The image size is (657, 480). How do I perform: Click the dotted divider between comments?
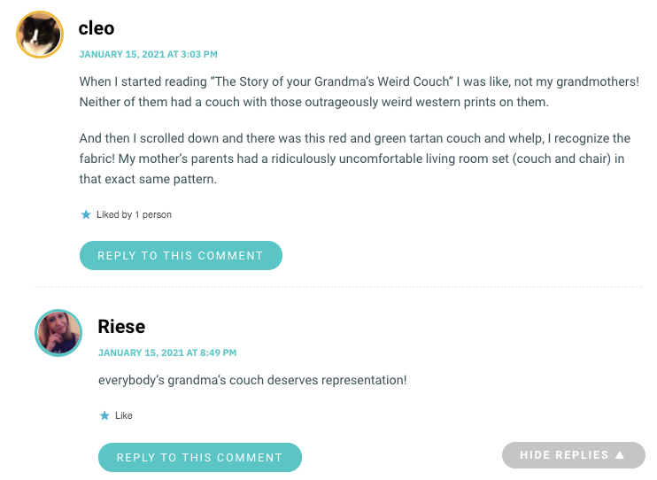point(337,287)
